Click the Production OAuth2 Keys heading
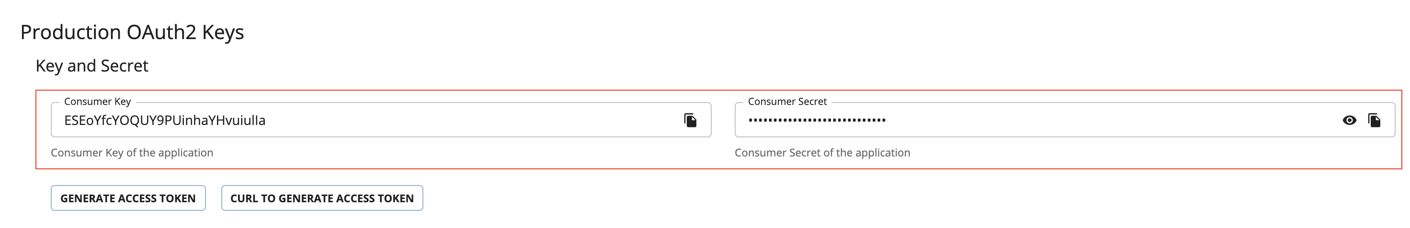Screen dimensions: 1410x228 click(132, 32)
